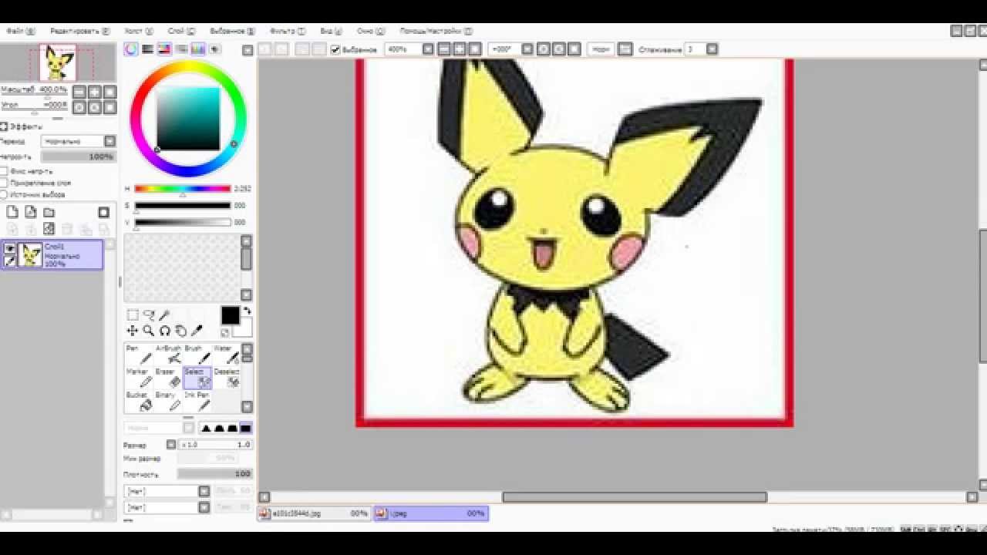
Task: Select the Pen tool
Action: [x=139, y=355]
